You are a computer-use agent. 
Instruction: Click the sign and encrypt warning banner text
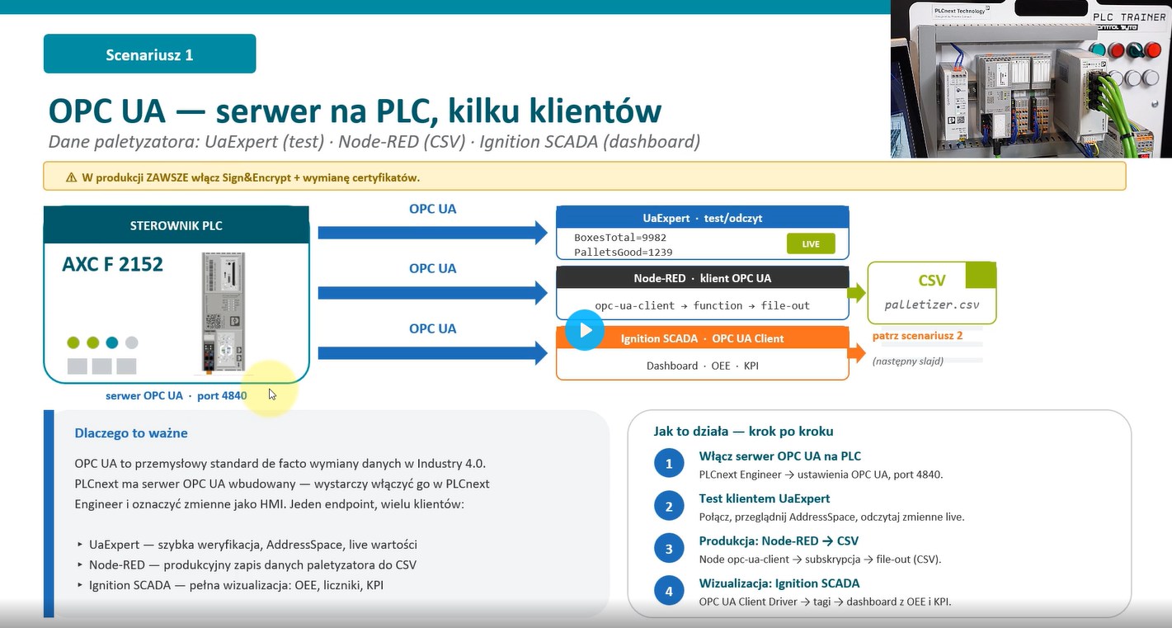click(251, 177)
